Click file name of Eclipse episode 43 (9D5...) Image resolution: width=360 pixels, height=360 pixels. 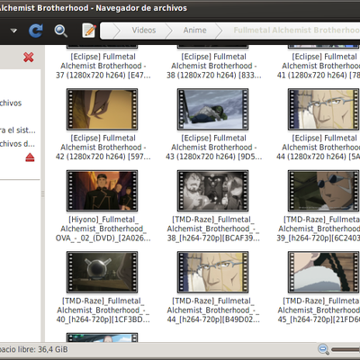pyautogui.click(x=214, y=148)
